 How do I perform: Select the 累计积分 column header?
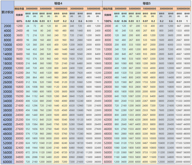coord(7,12)
